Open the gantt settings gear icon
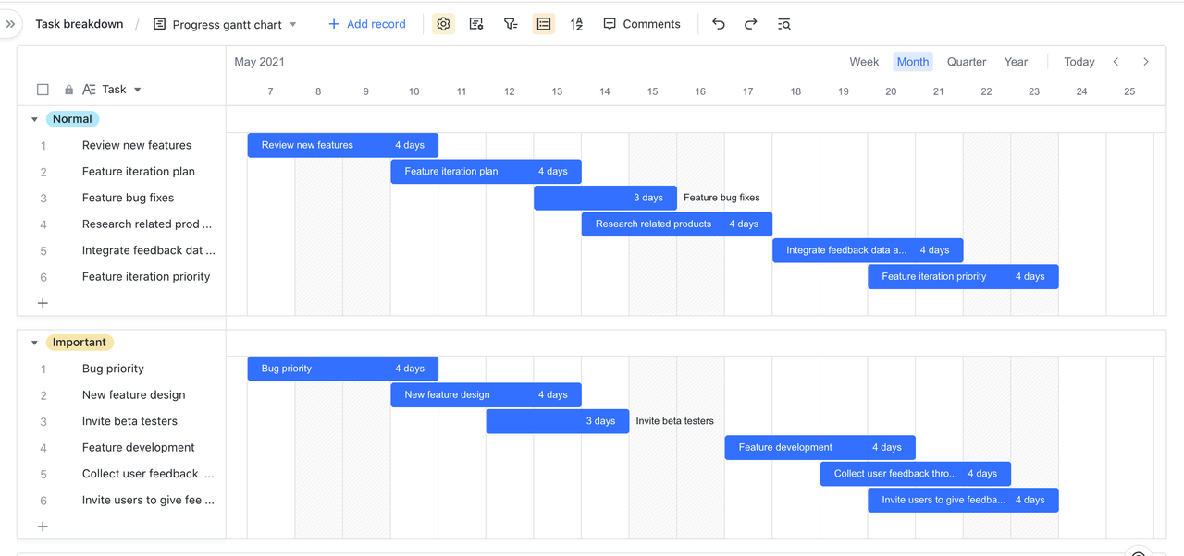The height and width of the screenshot is (556, 1184). point(443,24)
